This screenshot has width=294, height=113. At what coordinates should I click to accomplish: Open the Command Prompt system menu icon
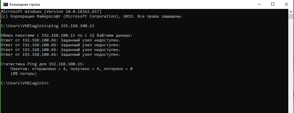coord(5,4)
